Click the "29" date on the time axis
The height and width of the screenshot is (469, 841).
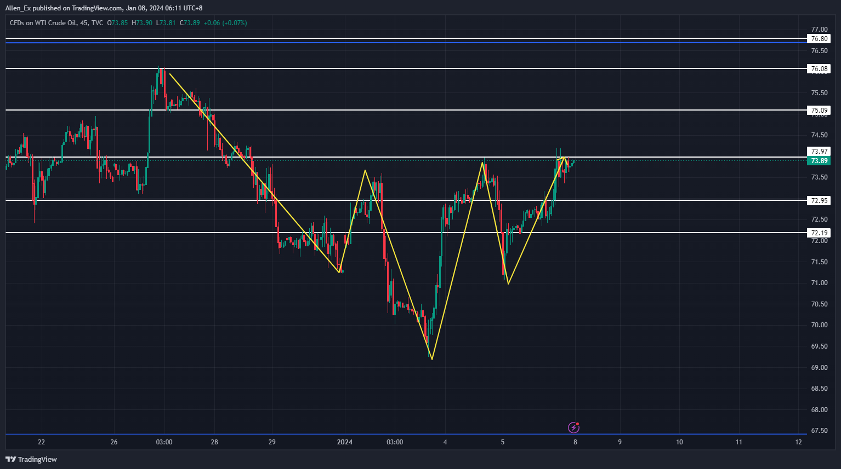pos(272,442)
